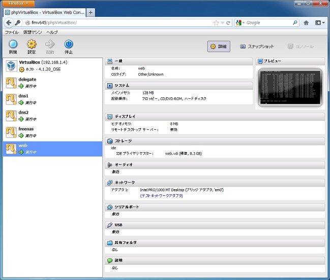Screen dimensions: 330x280
Task: Go to the browser home page
Action: [306, 23]
